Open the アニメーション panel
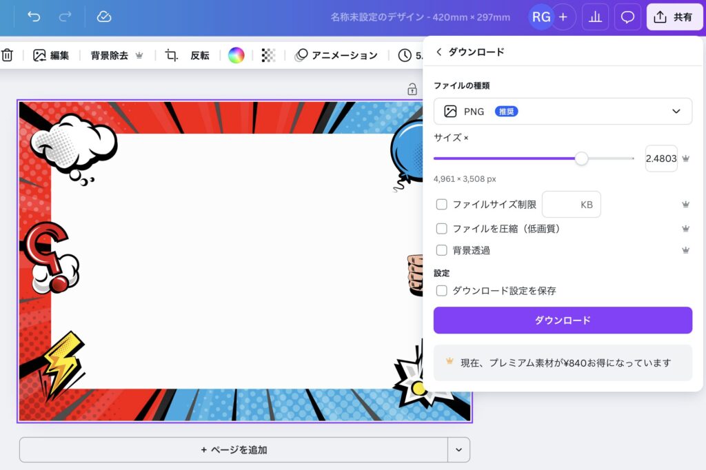The height and width of the screenshot is (470, 706). coord(336,55)
